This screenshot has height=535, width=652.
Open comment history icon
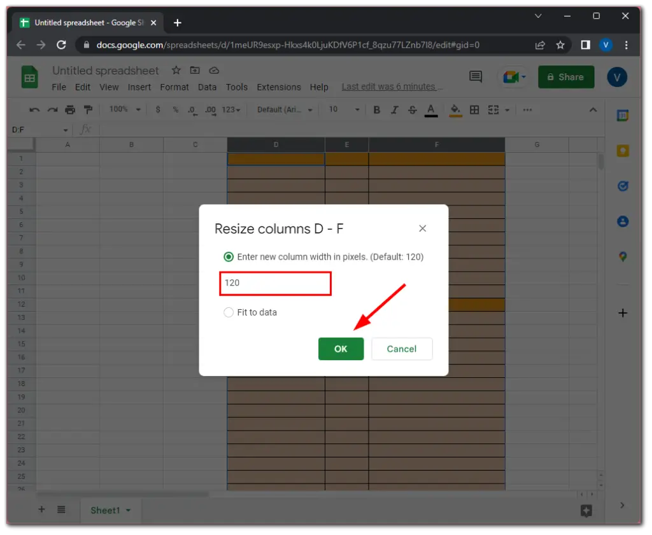(476, 77)
